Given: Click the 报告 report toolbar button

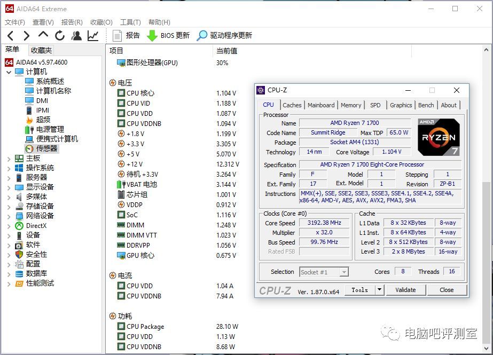Looking at the screenshot, I should coord(126,35).
